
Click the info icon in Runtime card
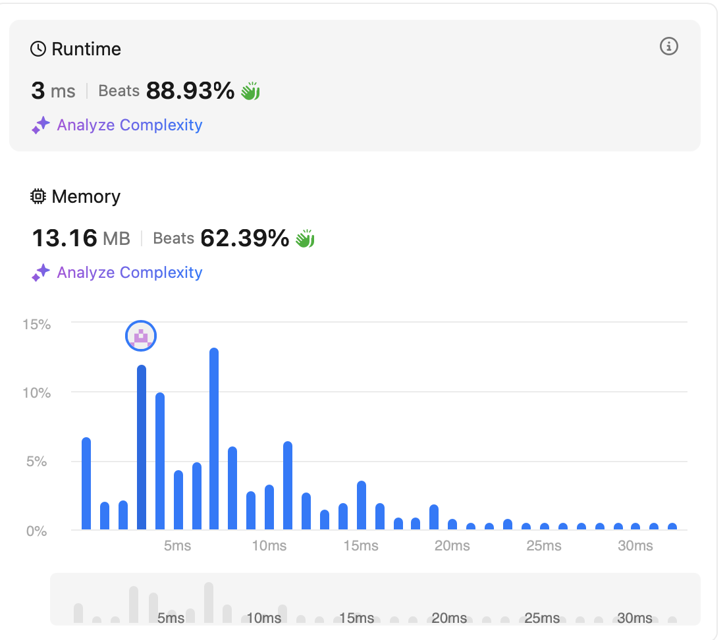668,47
